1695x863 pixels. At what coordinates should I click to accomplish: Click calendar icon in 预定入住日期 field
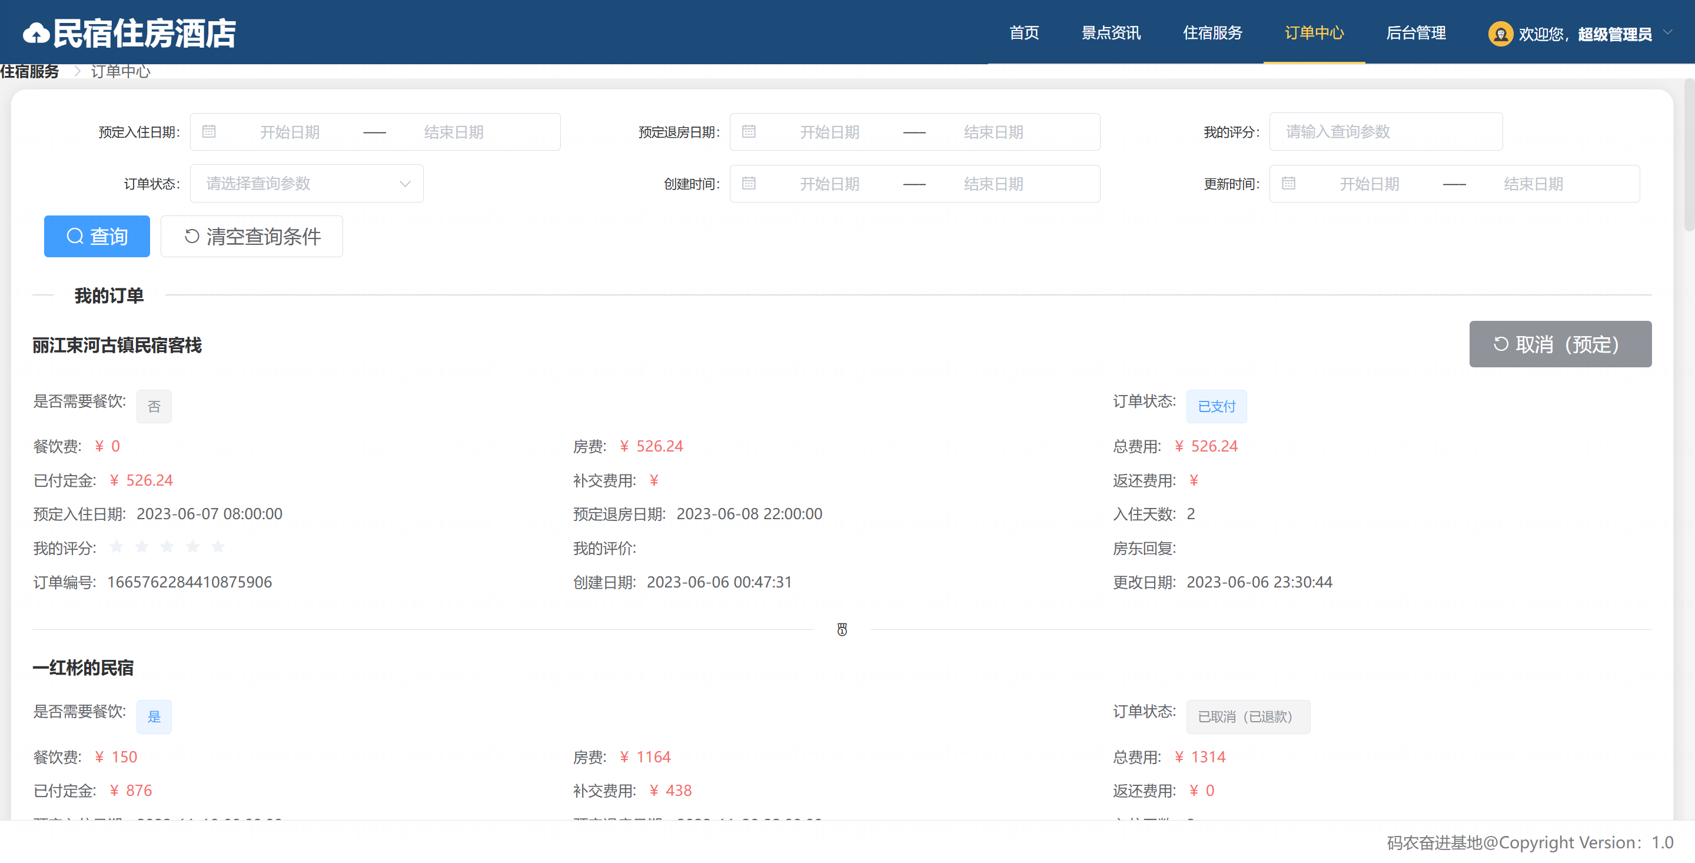pyautogui.click(x=210, y=132)
